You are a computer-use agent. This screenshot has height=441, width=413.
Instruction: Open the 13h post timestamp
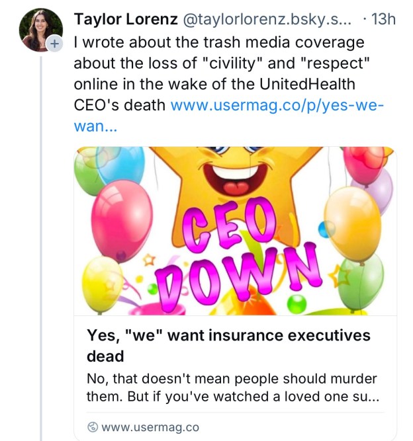380,19
